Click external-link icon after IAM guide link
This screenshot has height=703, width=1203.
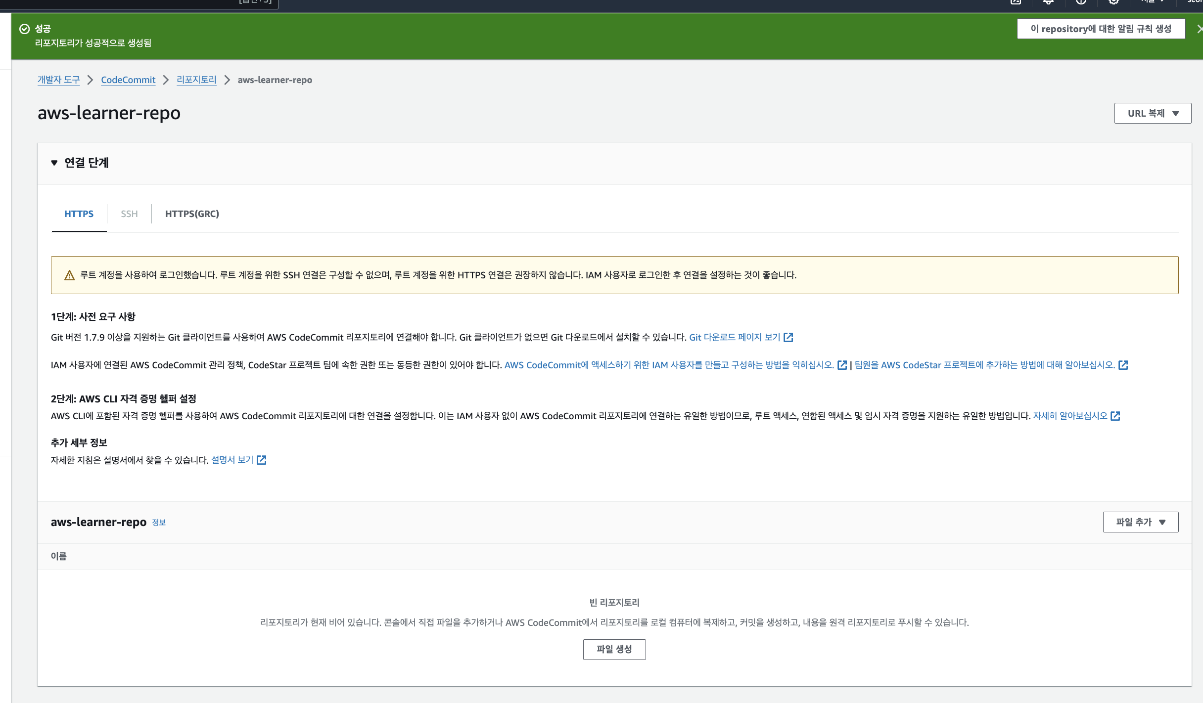click(x=842, y=365)
